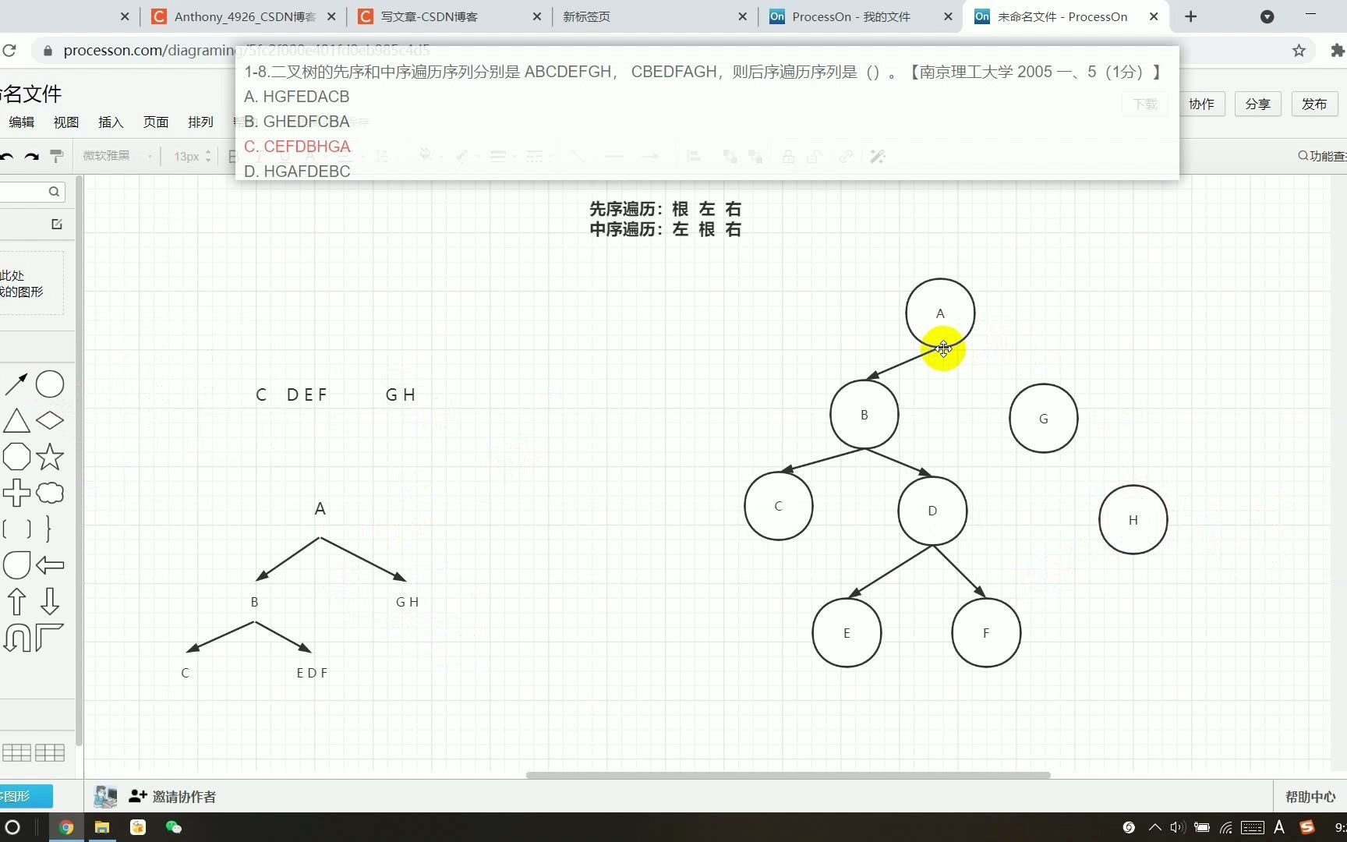This screenshot has width=1347, height=842.
Task: Pick the triangle shape
Action: tap(16, 421)
